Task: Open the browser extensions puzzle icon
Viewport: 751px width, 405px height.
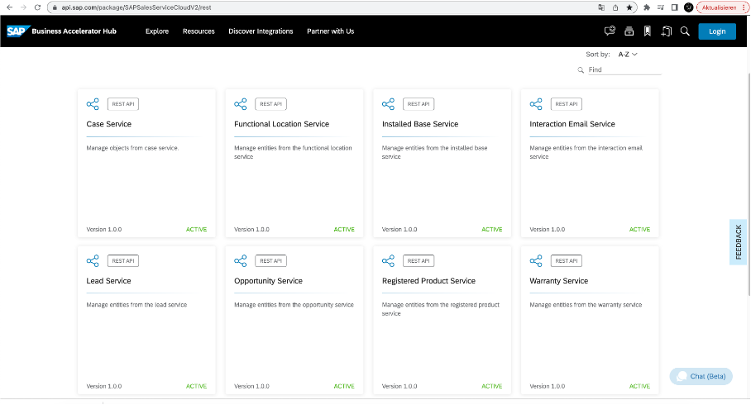Action: pyautogui.click(x=646, y=7)
